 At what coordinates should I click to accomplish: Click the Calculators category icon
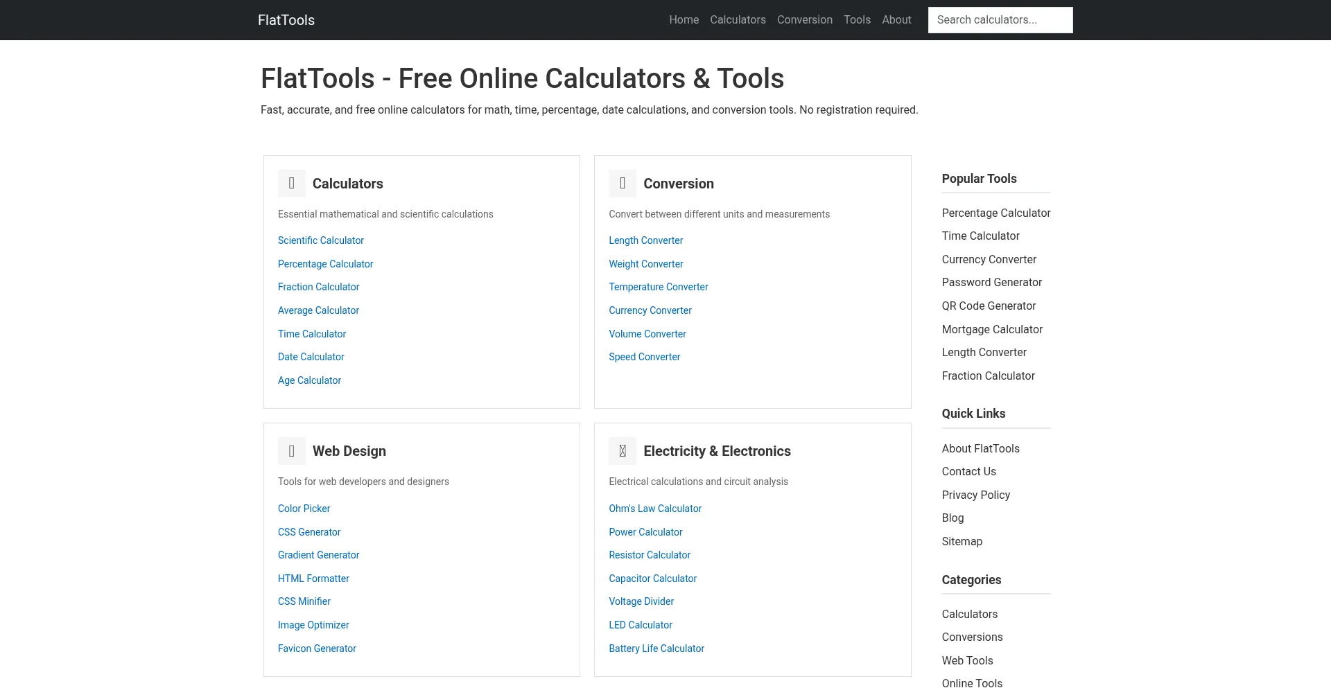(291, 184)
